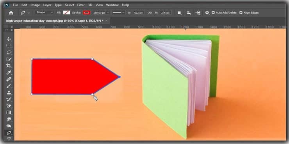The width and height of the screenshot is (289, 144).
Task: Select the Horizontal Type tool
Action: (9, 139)
